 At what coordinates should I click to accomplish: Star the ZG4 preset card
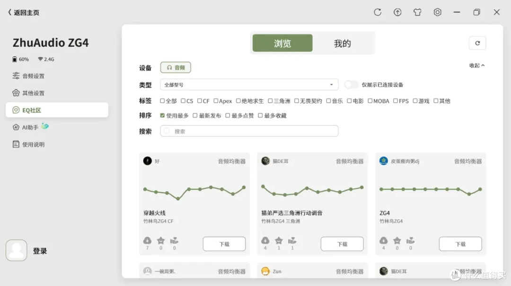pyautogui.click(x=397, y=241)
